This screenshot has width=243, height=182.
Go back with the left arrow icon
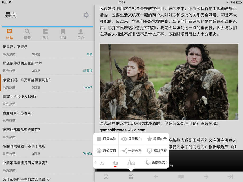(x=156, y=177)
